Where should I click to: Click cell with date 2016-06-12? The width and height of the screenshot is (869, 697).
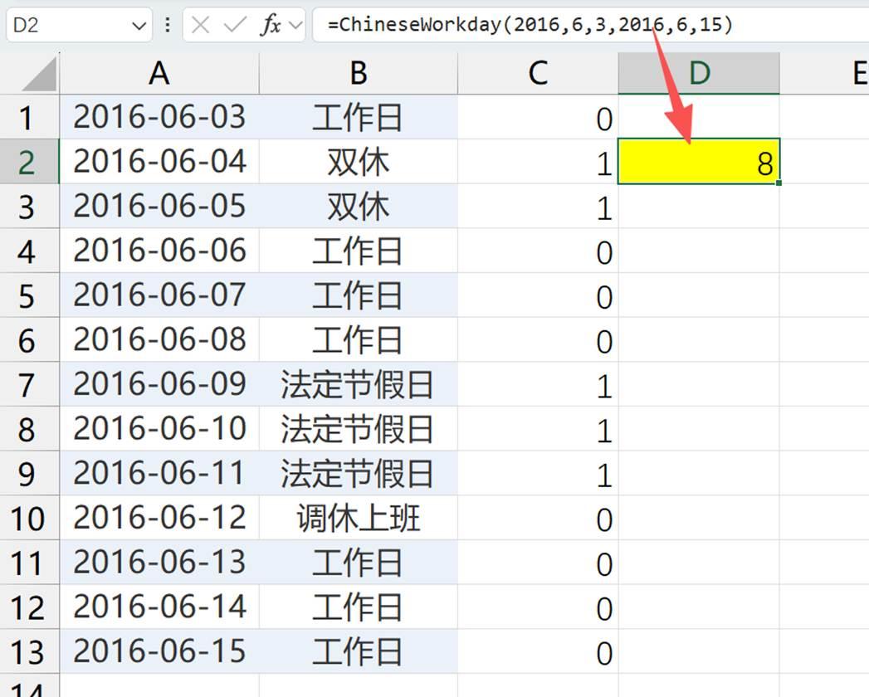pos(159,518)
